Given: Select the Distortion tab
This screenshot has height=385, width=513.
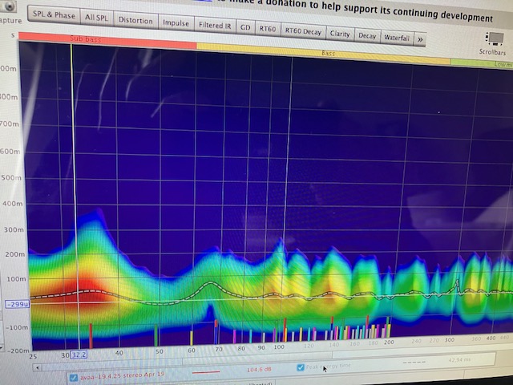Looking at the screenshot, I should pyautogui.click(x=135, y=20).
